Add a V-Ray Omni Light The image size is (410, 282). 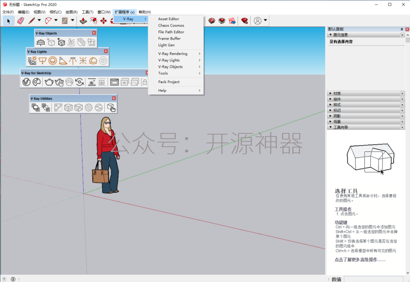coord(83,61)
